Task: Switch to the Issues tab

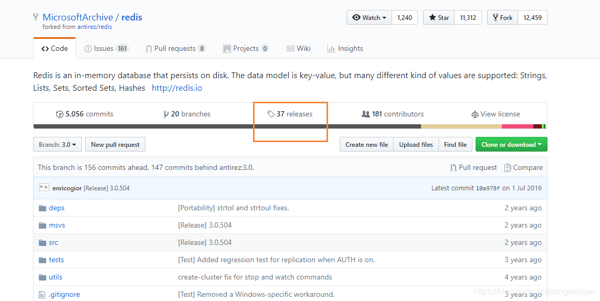Action: pyautogui.click(x=107, y=49)
